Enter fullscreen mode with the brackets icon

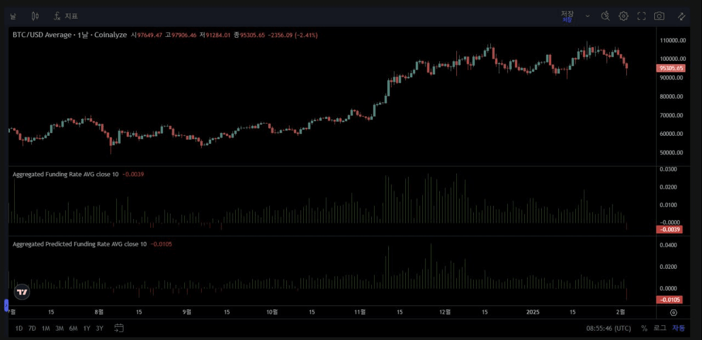(641, 16)
